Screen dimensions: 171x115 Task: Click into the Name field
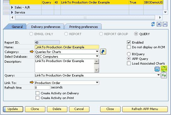[x=67, y=47]
